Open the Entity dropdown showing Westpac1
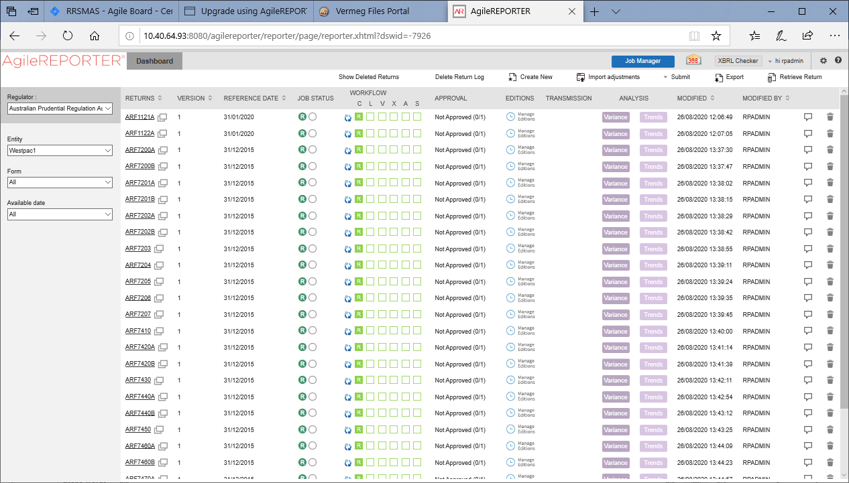 pyautogui.click(x=60, y=150)
